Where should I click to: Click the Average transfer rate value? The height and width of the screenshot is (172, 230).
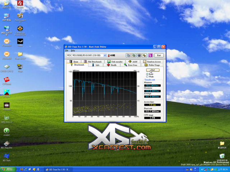pyautogui.click(x=152, y=96)
